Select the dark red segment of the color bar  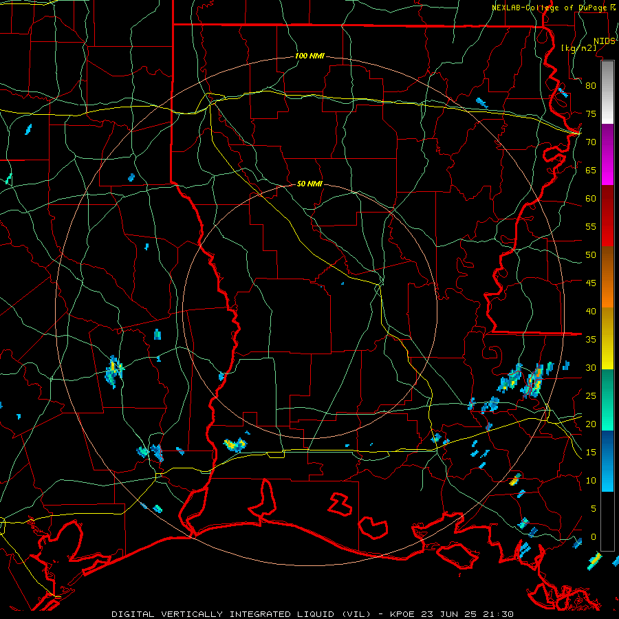coord(607,216)
